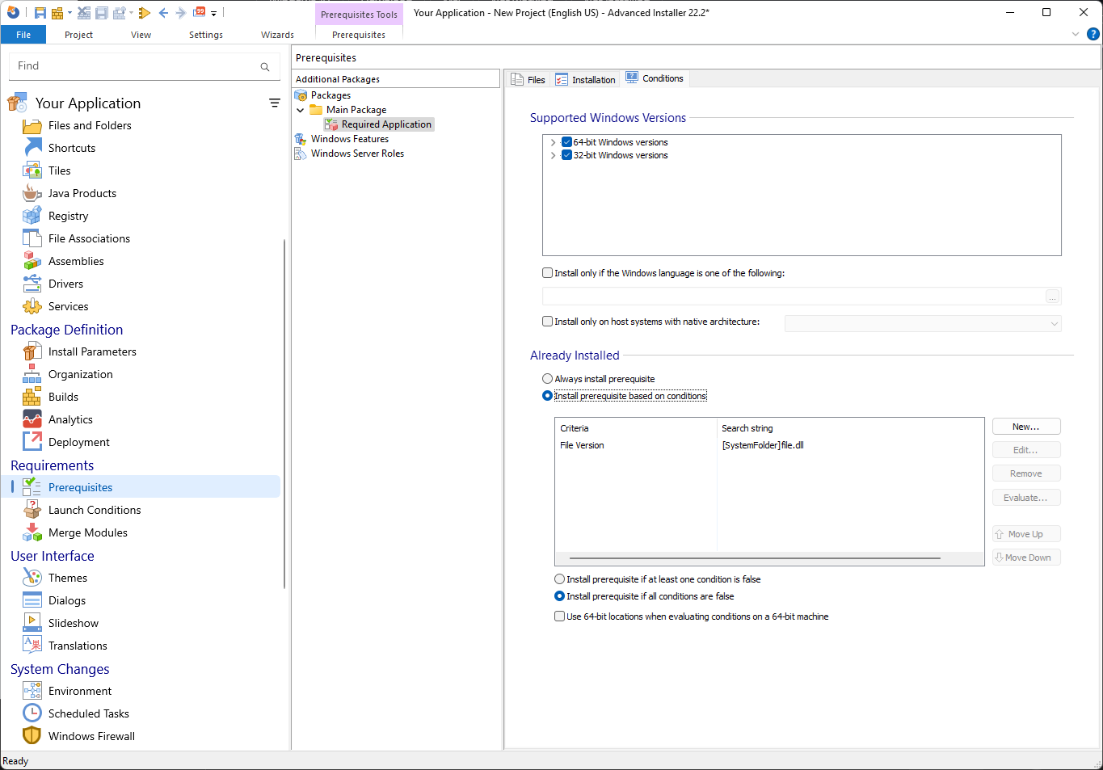
Task: Open the quick access toolbar customize dropdown
Action: 213,13
